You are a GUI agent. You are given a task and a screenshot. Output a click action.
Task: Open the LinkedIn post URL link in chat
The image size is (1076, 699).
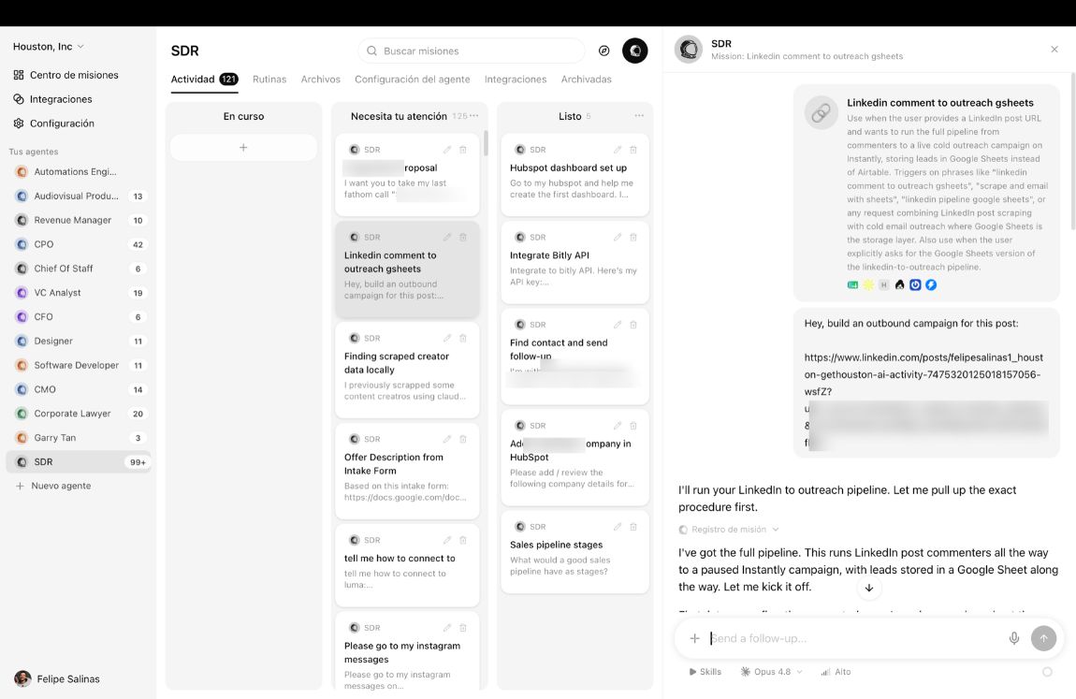pos(923,374)
